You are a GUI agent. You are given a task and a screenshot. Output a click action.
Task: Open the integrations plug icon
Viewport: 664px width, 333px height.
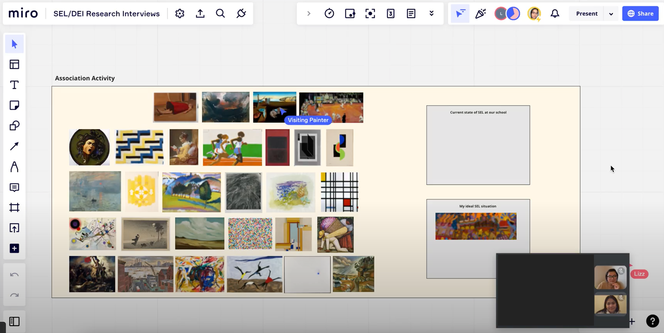pos(241,13)
